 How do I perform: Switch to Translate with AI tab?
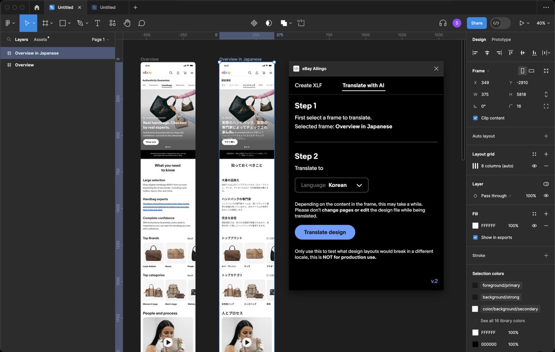pos(363,85)
